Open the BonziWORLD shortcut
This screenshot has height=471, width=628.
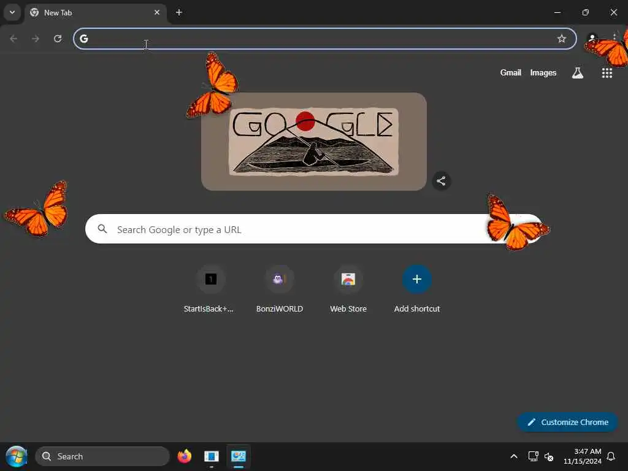[x=280, y=289]
